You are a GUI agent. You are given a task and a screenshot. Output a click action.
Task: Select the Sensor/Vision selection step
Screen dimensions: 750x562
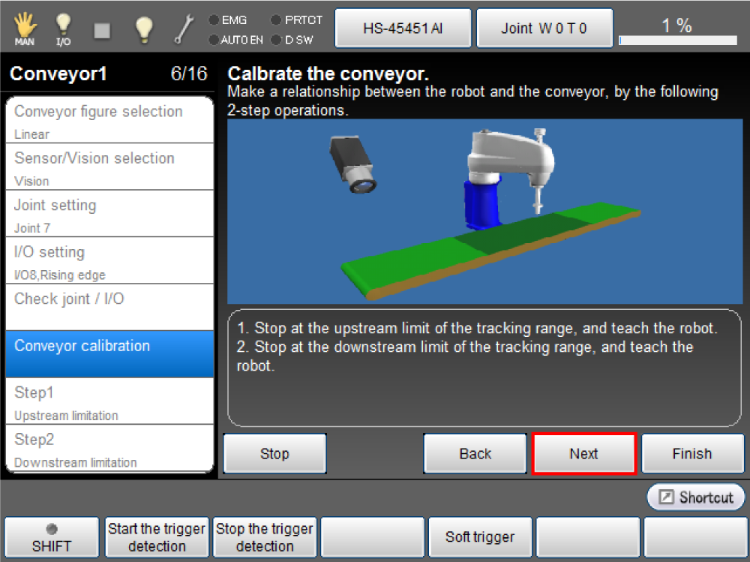(x=109, y=167)
